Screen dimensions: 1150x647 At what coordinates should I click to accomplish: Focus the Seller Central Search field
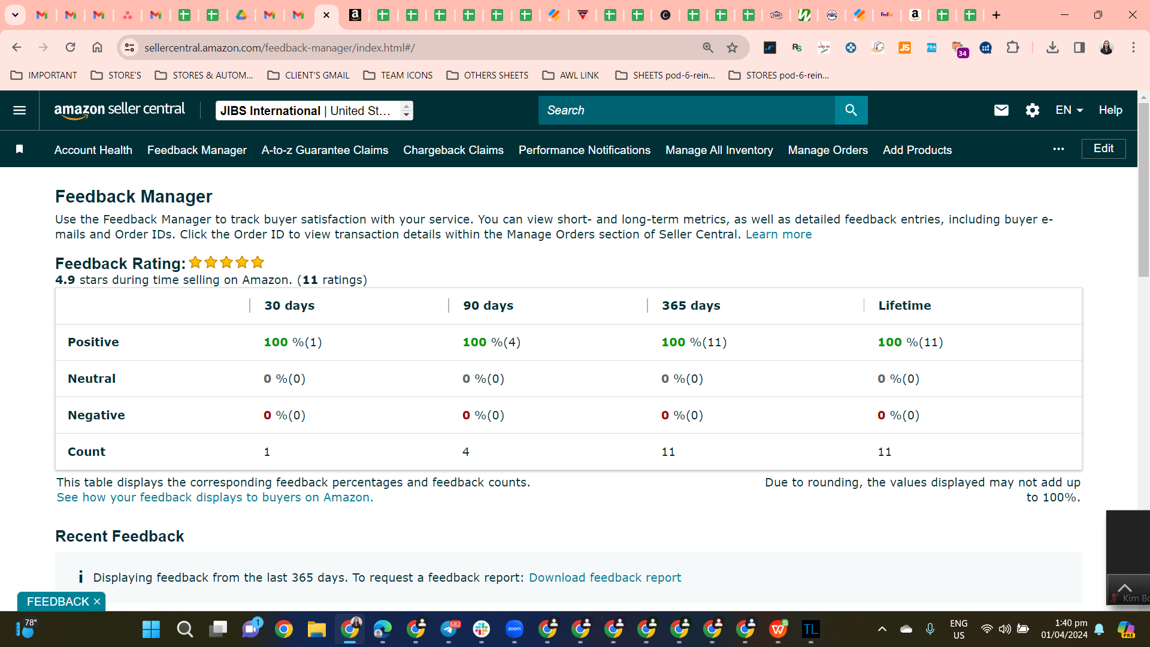pos(686,110)
